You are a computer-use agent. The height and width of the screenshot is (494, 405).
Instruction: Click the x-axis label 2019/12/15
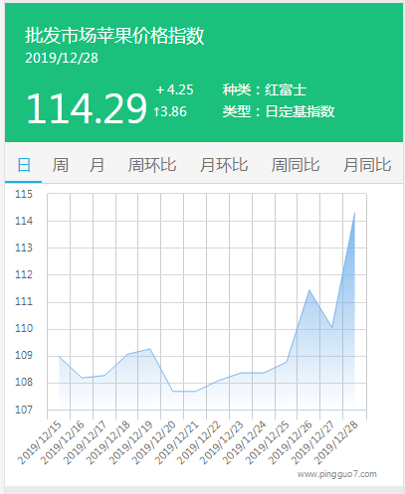[40, 442]
